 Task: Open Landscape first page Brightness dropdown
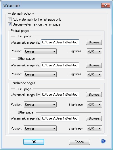coord(94,105)
